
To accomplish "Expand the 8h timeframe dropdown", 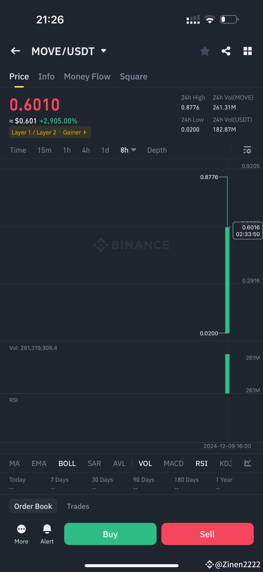I will click(x=128, y=150).
